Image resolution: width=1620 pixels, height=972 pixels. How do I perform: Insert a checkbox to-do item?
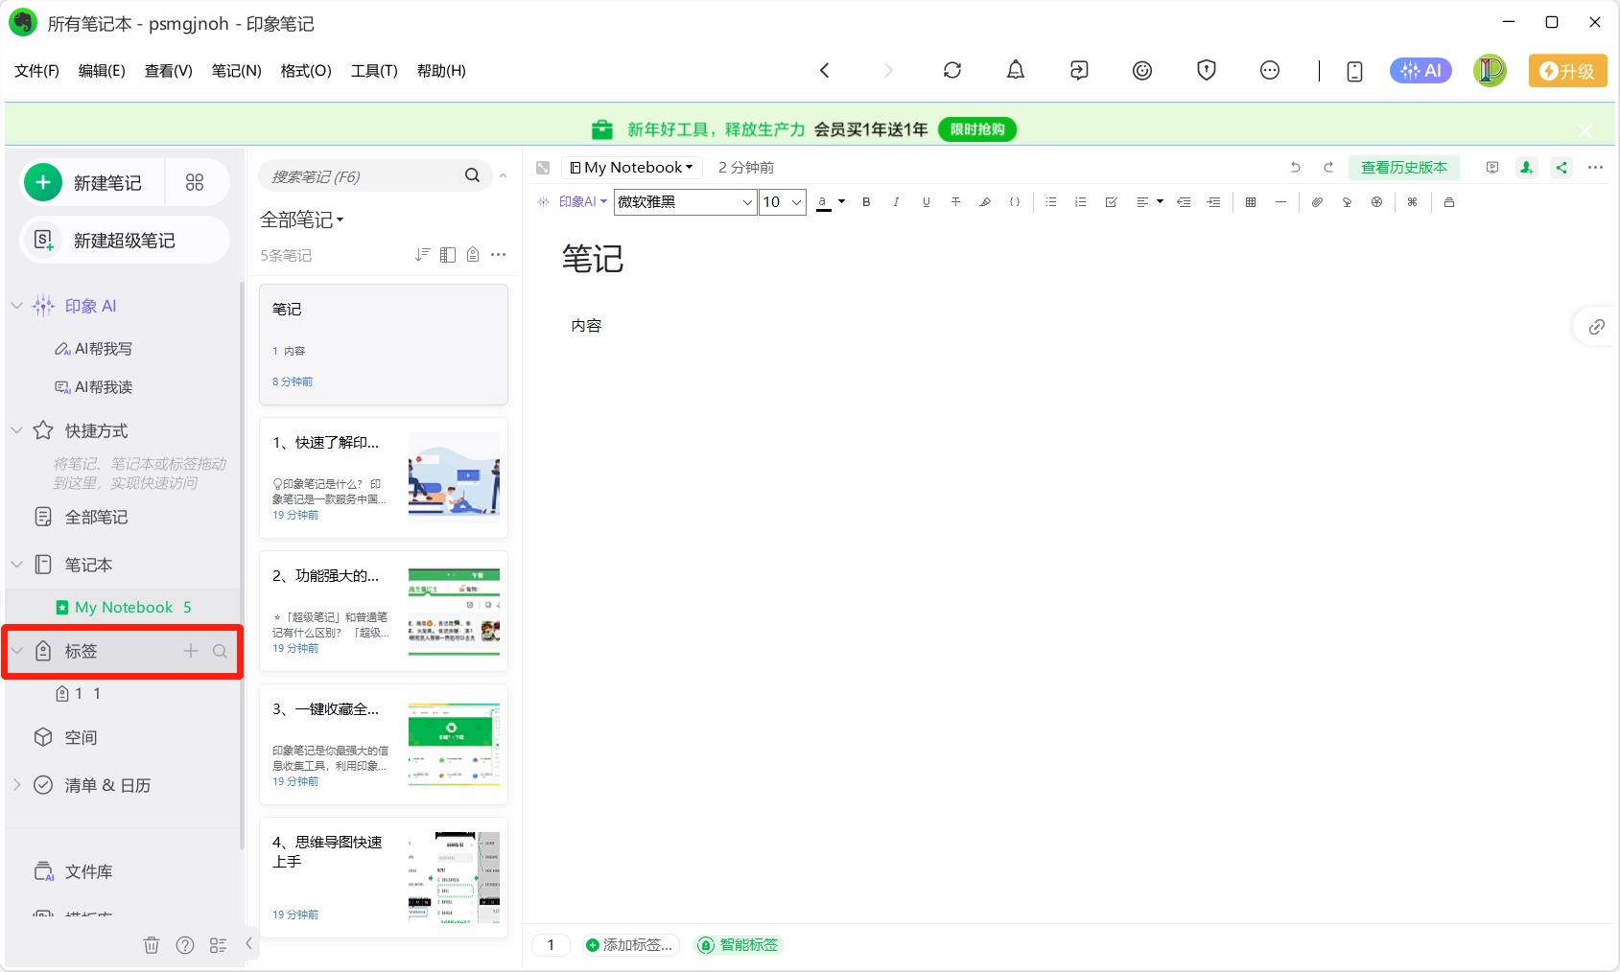pyautogui.click(x=1111, y=202)
